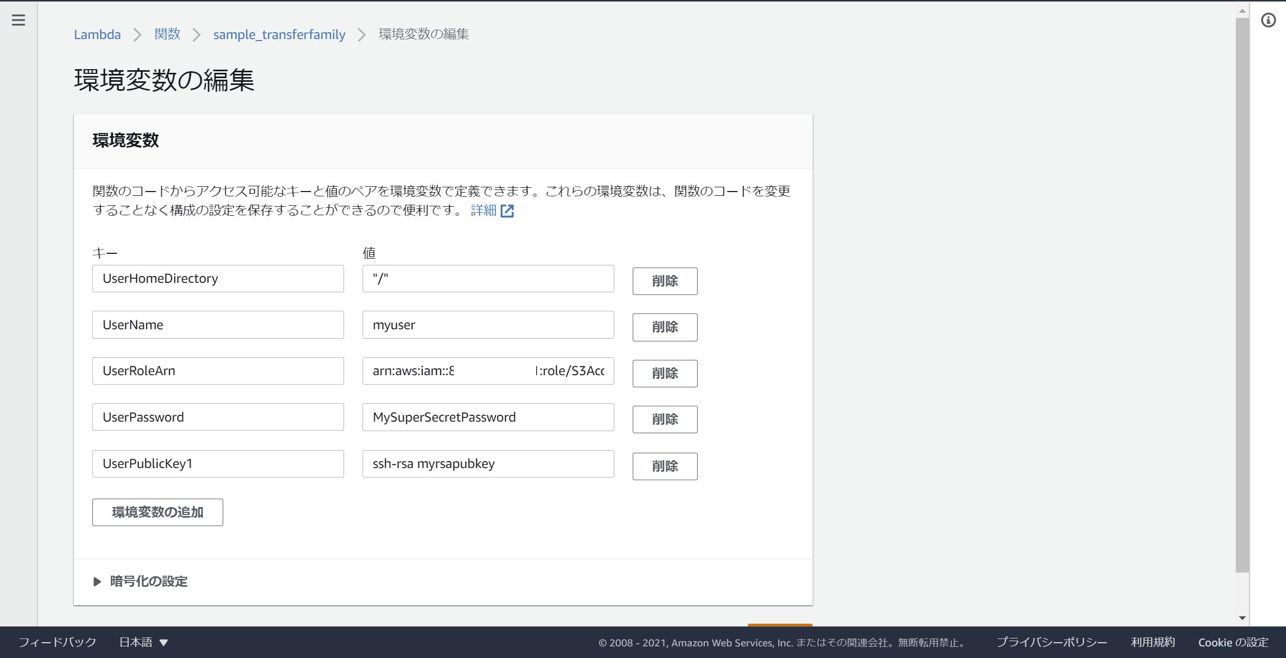The height and width of the screenshot is (658, 1286).
Task: Click the page vertical scrollbar
Action: point(1242,295)
